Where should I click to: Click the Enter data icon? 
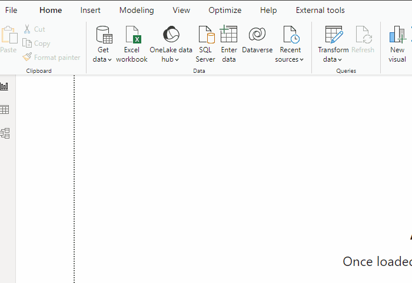pyautogui.click(x=229, y=35)
